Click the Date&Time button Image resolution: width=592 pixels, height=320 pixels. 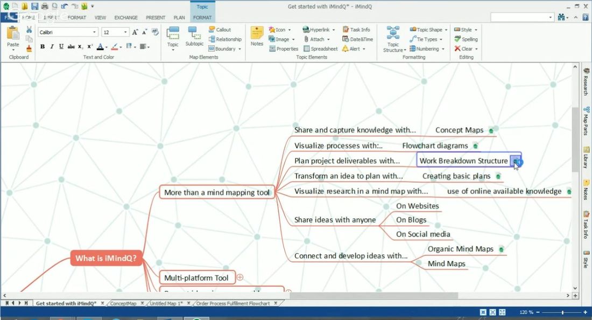pyautogui.click(x=357, y=39)
